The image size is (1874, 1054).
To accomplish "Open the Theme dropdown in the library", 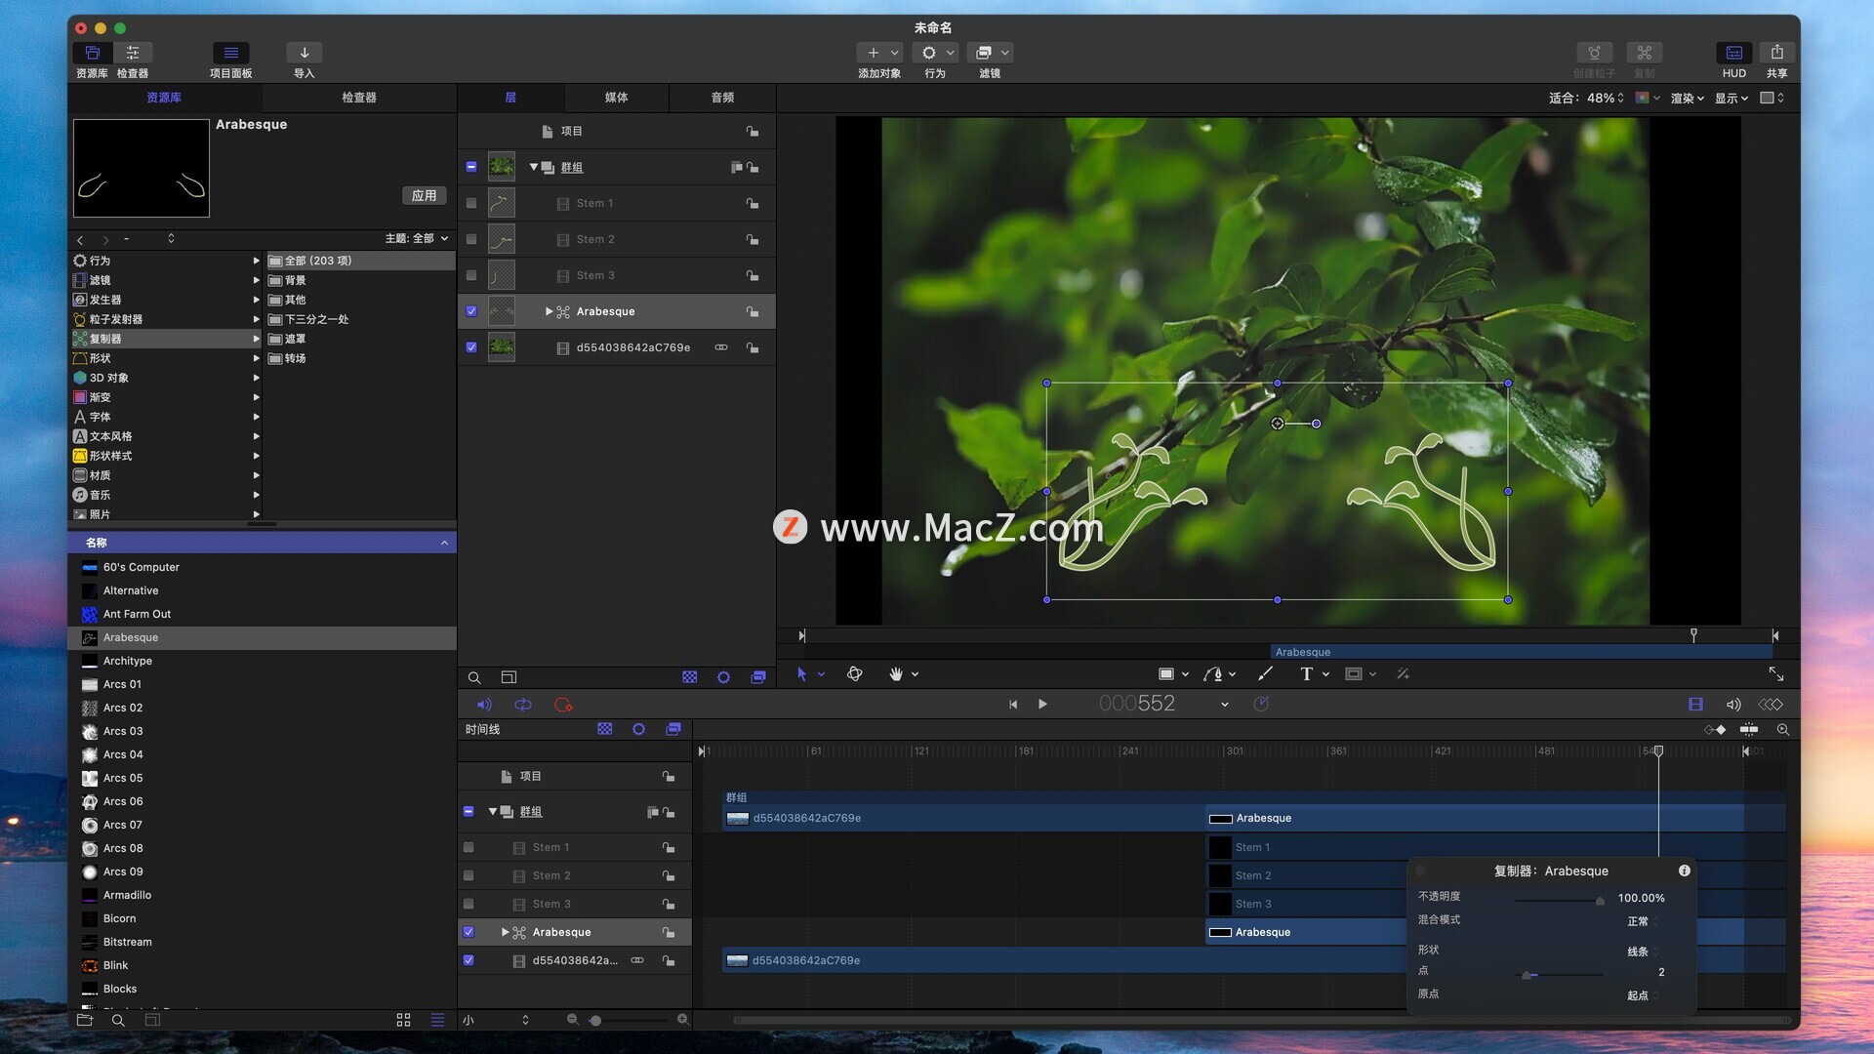I will (417, 238).
